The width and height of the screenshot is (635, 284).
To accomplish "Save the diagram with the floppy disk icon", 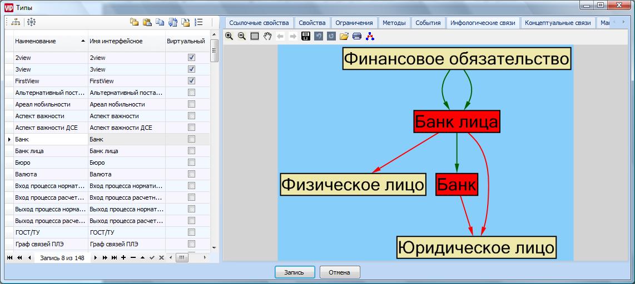I will pos(305,37).
